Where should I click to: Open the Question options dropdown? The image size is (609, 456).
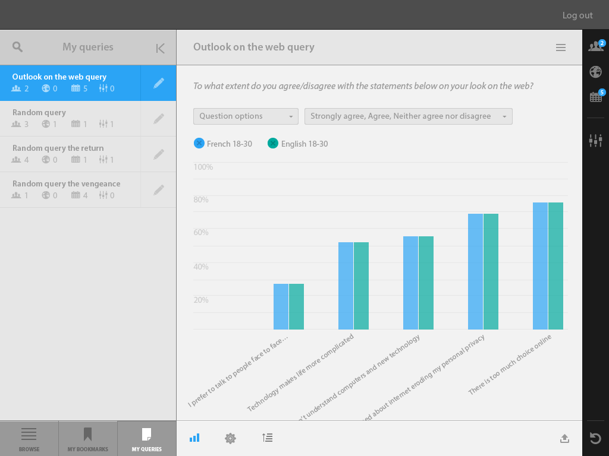click(x=246, y=116)
